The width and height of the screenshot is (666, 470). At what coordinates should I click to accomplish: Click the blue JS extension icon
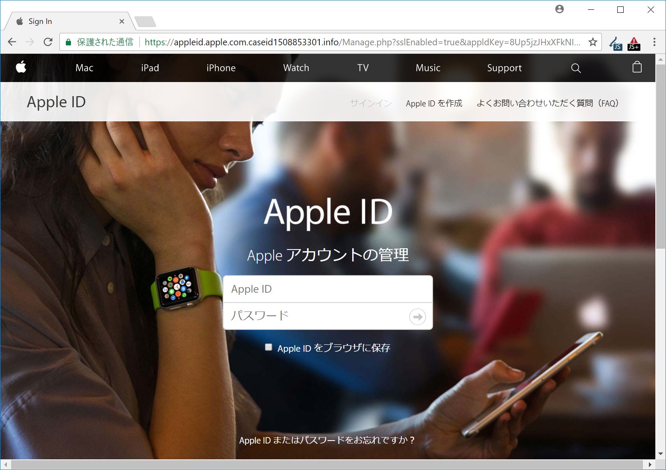point(616,44)
